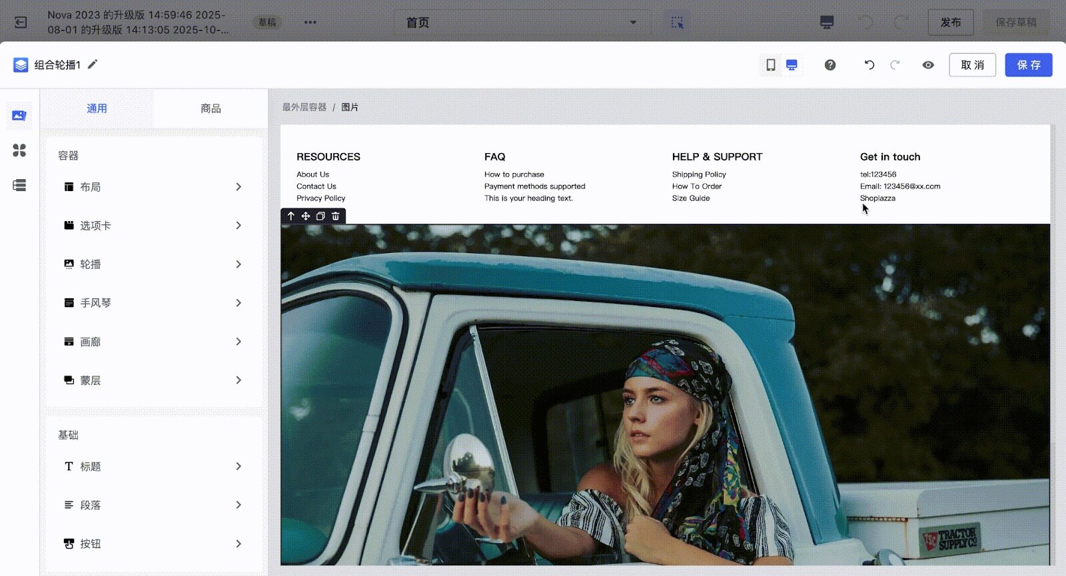This screenshot has width=1066, height=576.
Task: Switch to desktop device preview
Action: 792,65
